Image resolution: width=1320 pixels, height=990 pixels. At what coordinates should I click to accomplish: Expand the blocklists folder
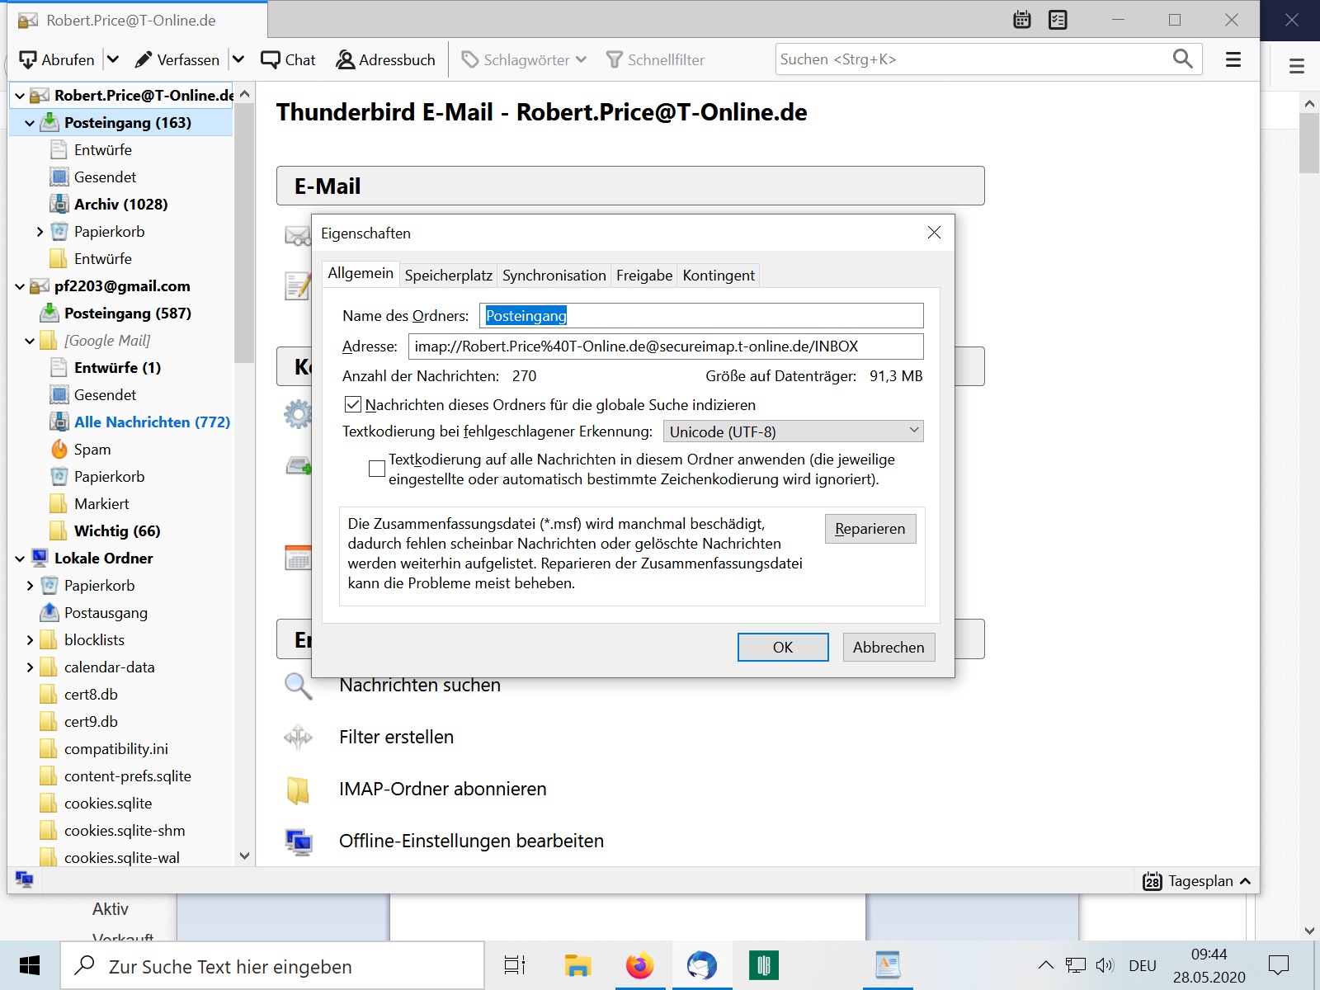tap(30, 640)
